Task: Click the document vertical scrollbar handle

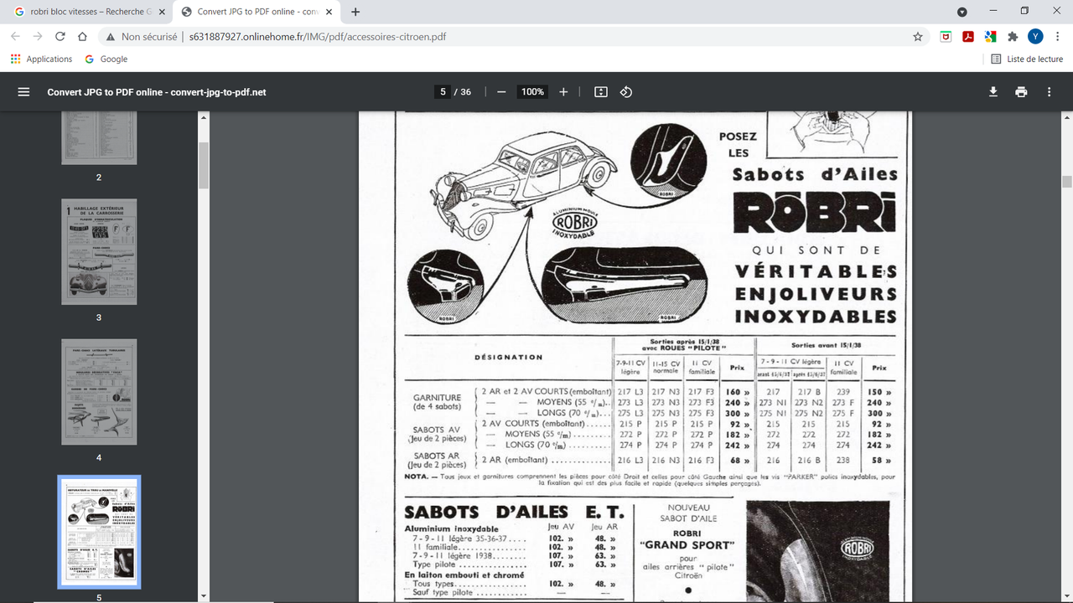Action: [x=1067, y=181]
